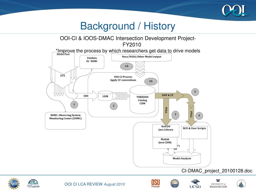Click the Model Analysis cylinder
256x192 pixels.
(182, 158)
